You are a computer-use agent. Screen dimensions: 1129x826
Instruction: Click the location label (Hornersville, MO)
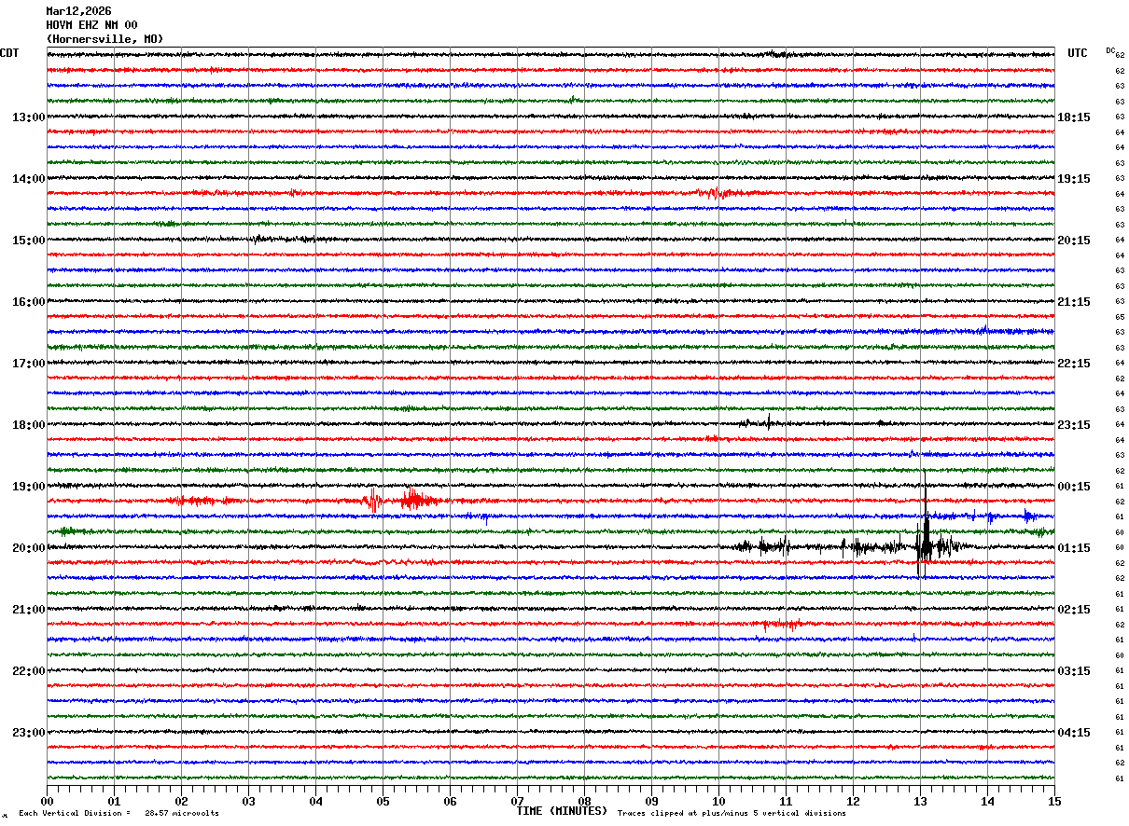[105, 39]
